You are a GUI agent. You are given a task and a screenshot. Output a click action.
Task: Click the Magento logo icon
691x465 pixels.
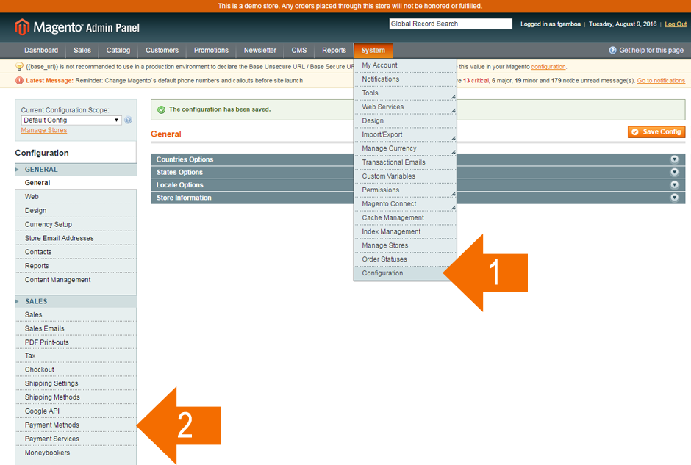pyautogui.click(x=21, y=27)
